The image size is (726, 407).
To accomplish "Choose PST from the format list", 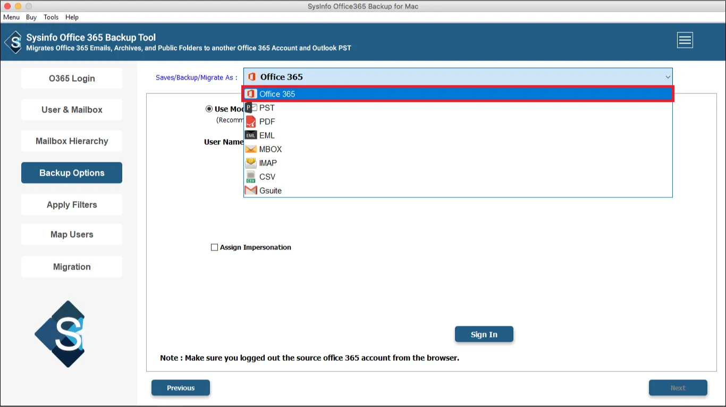I will click(458, 108).
